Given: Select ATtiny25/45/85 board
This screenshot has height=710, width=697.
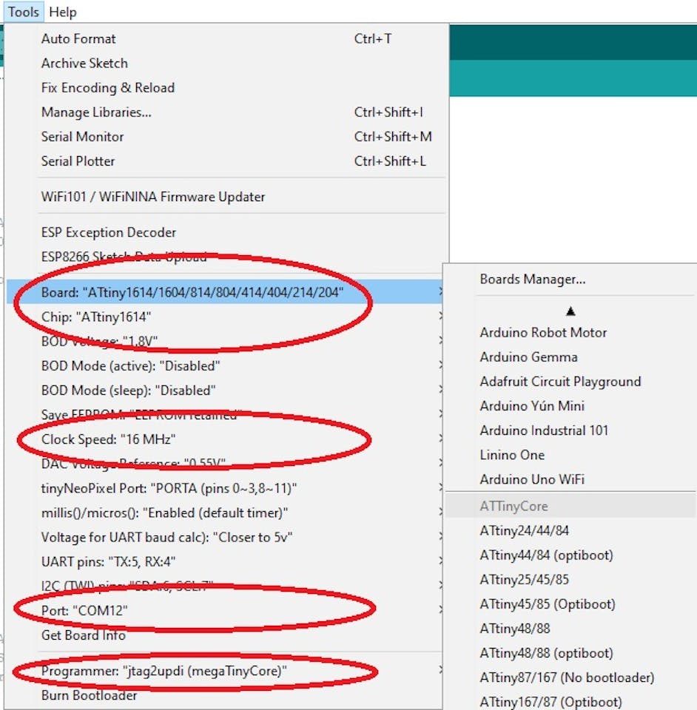Looking at the screenshot, I should (x=570, y=579).
